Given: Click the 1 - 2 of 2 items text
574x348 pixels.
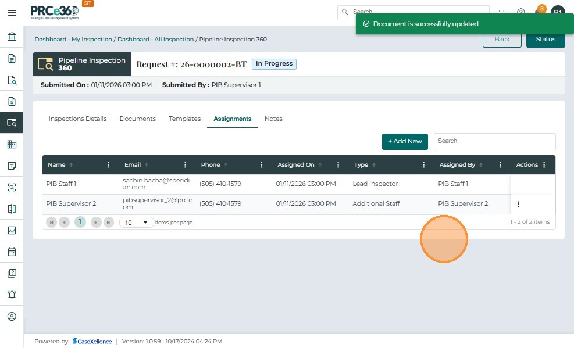Looking at the screenshot, I should point(530,222).
